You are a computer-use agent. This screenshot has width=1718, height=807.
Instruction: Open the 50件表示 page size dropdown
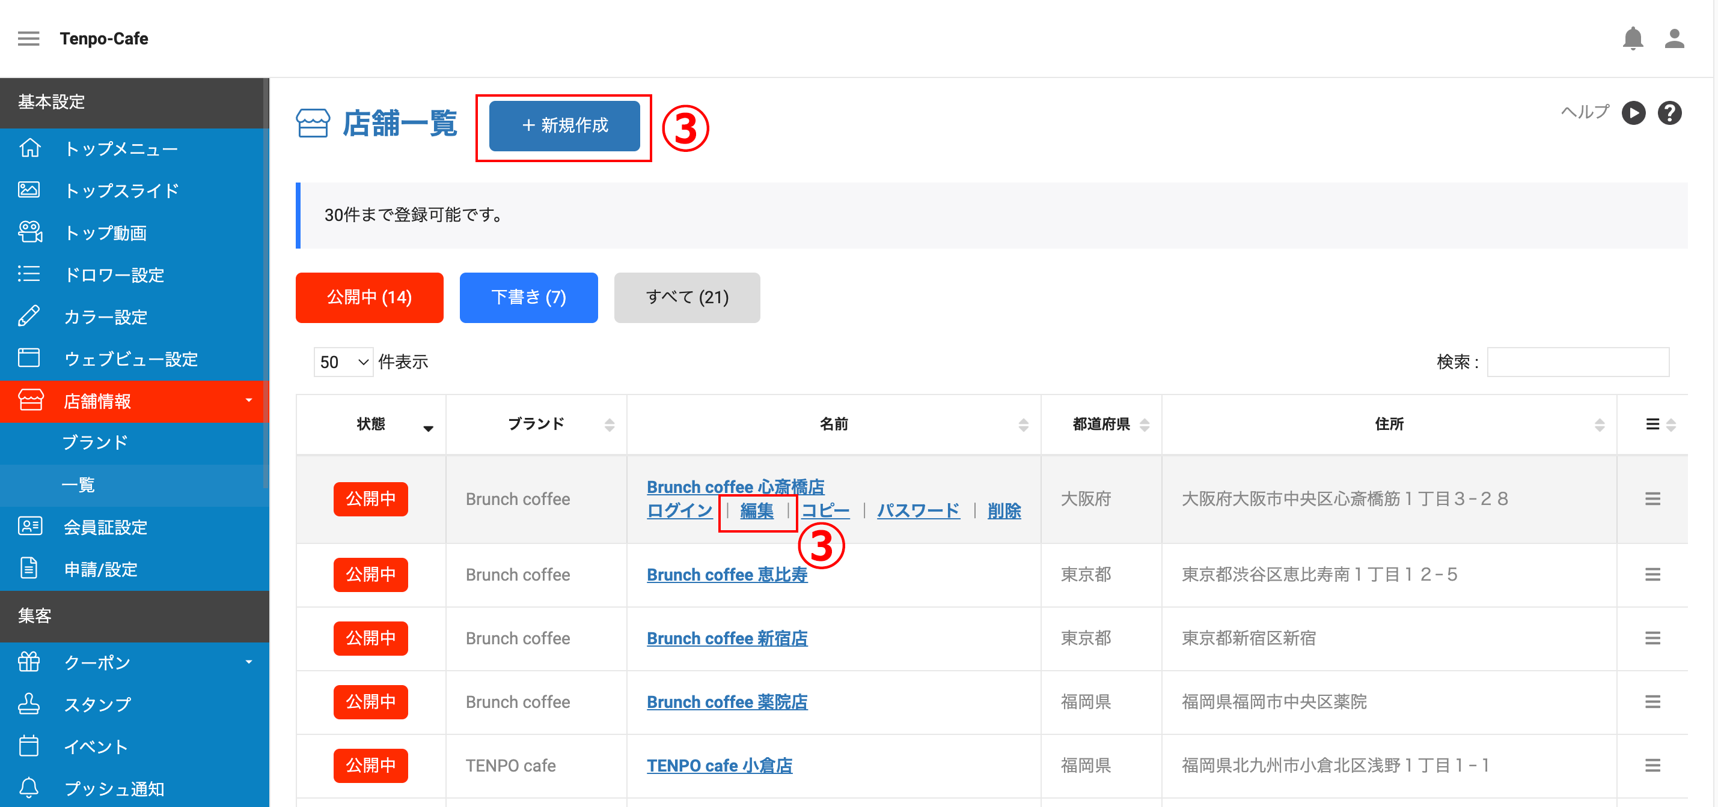click(343, 362)
